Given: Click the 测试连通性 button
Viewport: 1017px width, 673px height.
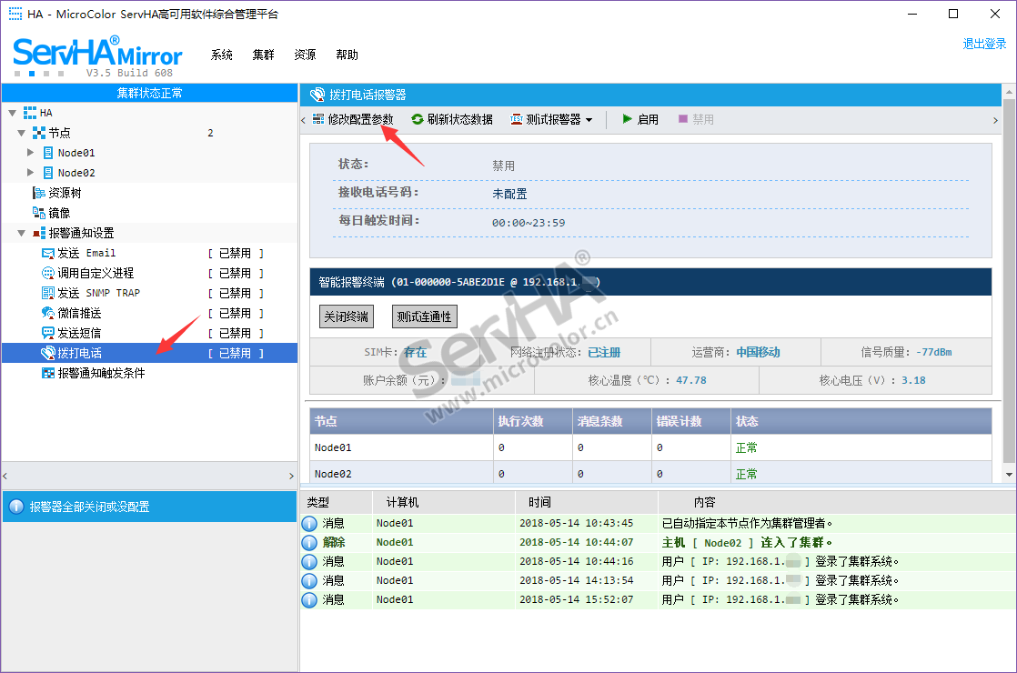Looking at the screenshot, I should pyautogui.click(x=424, y=316).
